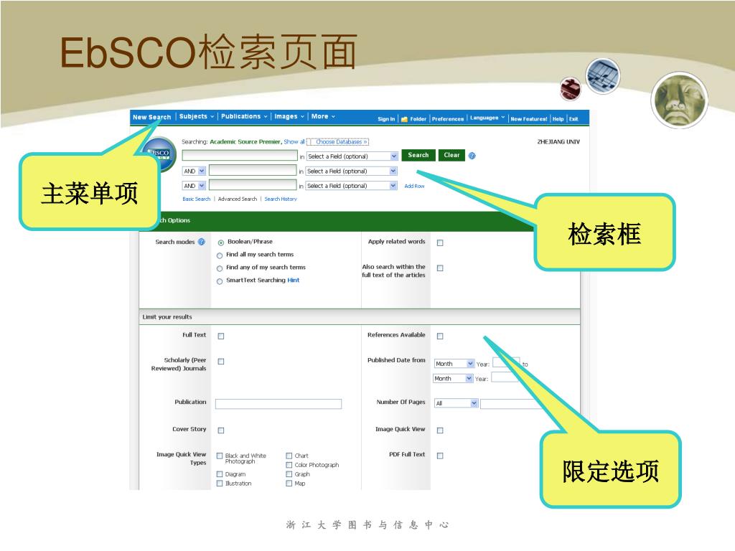
Task: Click New Search in the menu bar
Action: pos(152,117)
